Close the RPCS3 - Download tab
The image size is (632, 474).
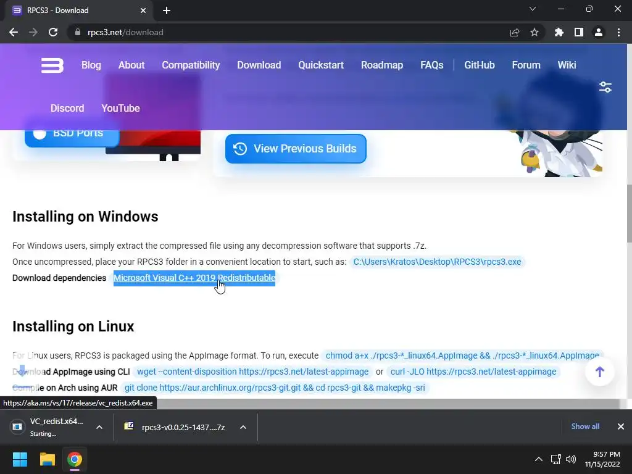(143, 10)
